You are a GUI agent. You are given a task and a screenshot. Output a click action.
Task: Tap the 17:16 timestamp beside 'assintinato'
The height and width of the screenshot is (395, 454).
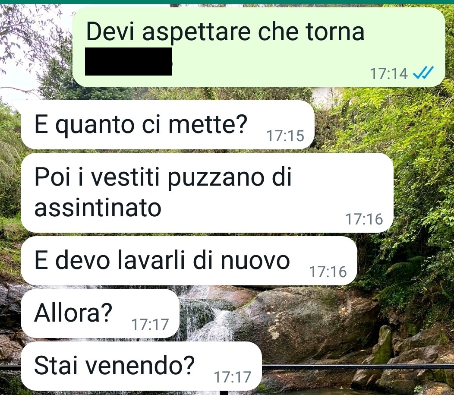point(364,219)
